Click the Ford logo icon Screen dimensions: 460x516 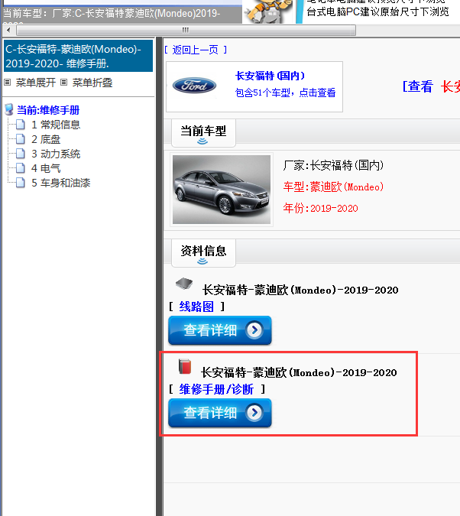(194, 86)
